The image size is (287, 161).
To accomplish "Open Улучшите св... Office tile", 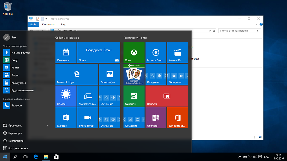I will tap(178, 118).
